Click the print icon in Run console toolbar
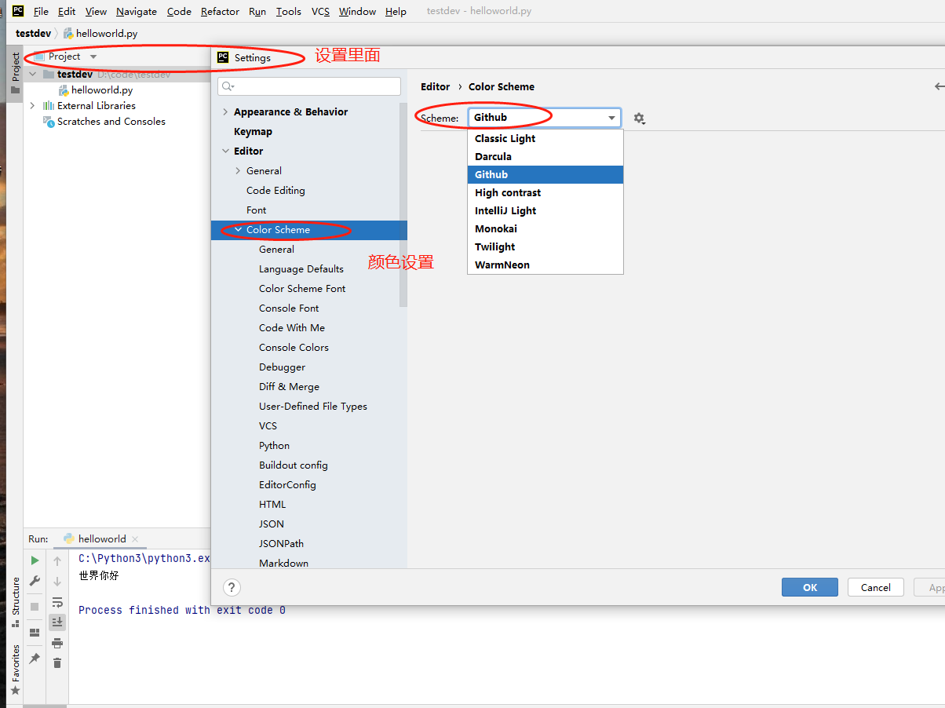Image resolution: width=945 pixels, height=708 pixels. pyautogui.click(x=57, y=643)
